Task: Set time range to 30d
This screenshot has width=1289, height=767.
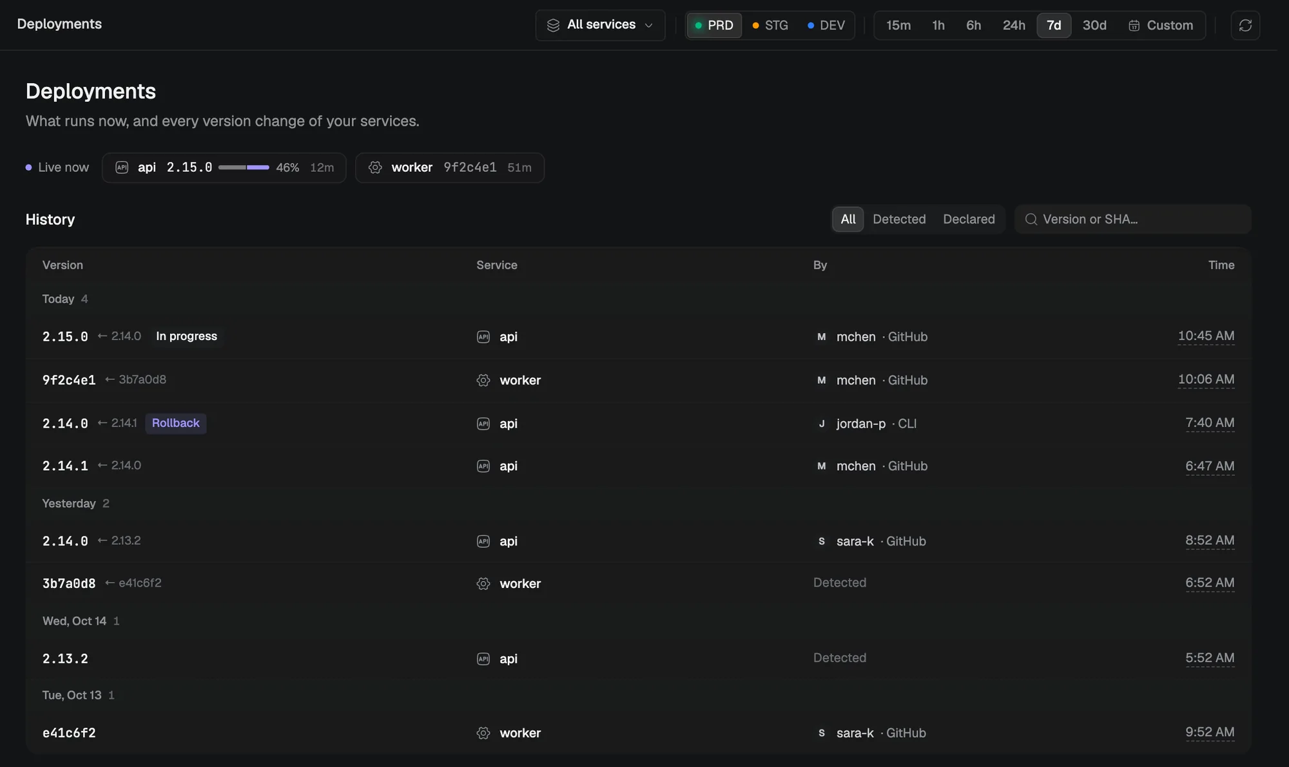Action: tap(1094, 25)
